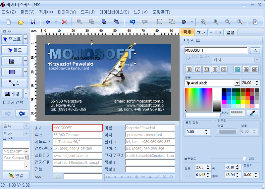The image size is (265, 189).
Task: Pick a color with the eyedropper tool
Action: (252, 113)
